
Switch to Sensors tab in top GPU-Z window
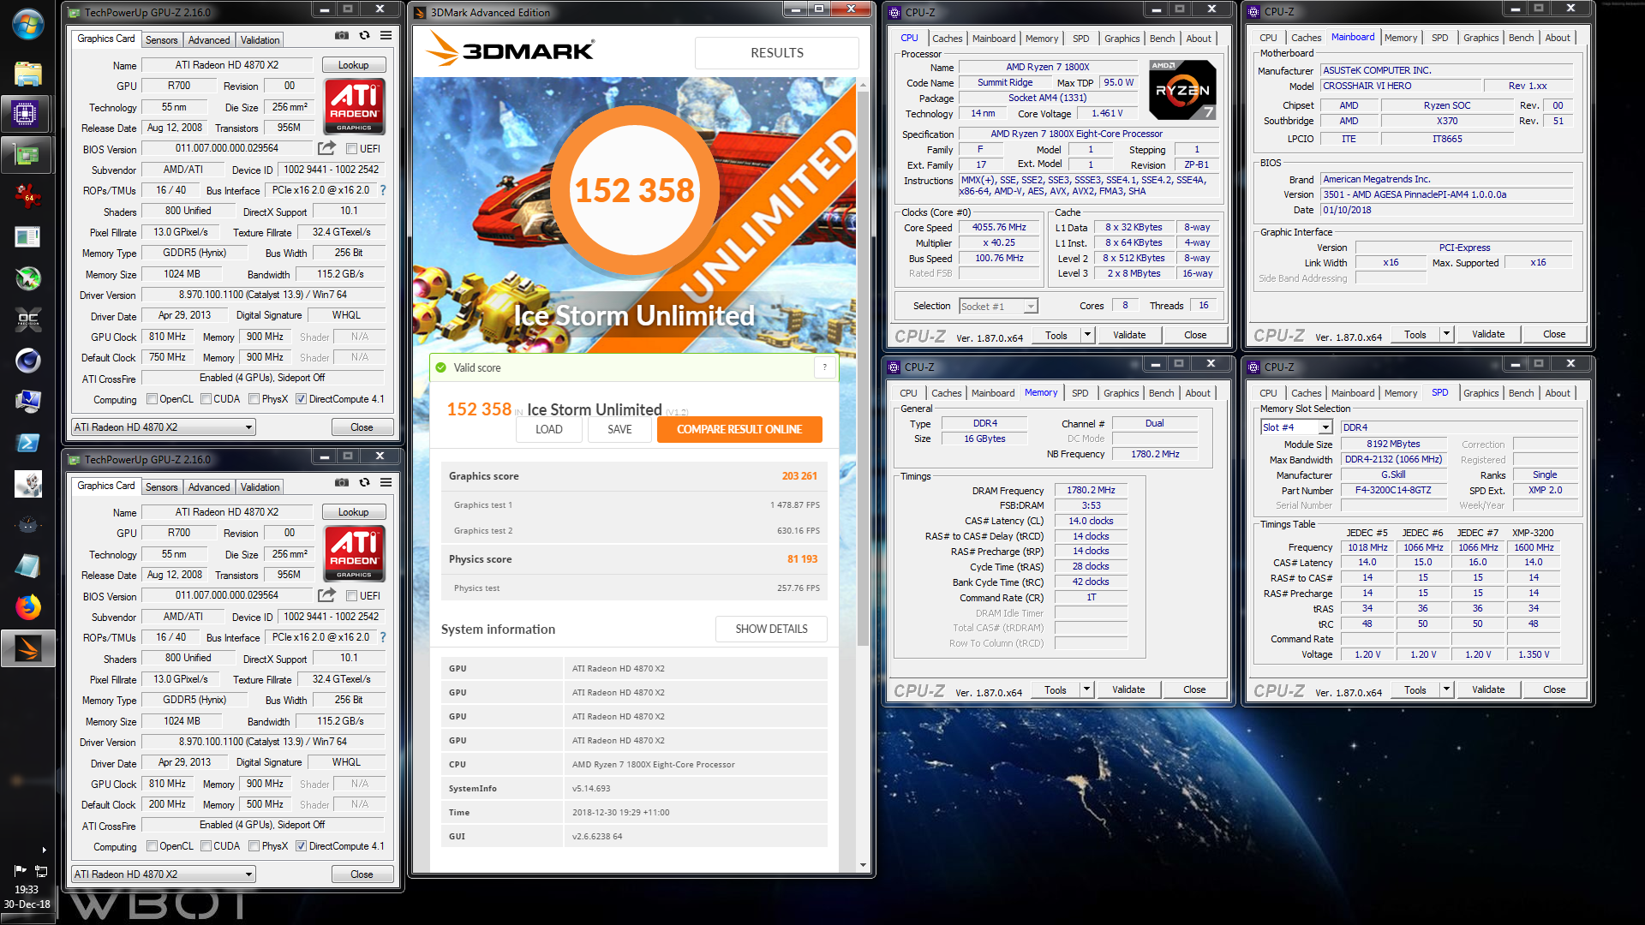coord(161,40)
